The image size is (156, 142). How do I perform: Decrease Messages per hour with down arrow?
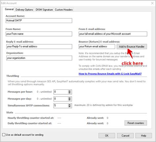[x=69, y=93]
